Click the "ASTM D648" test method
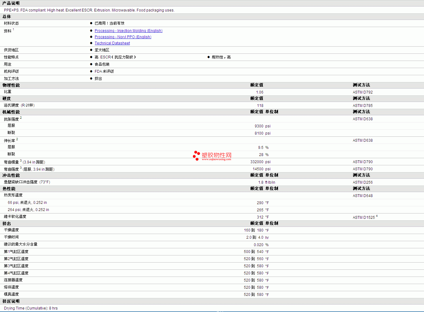The height and width of the screenshot is (312, 424). point(363,196)
